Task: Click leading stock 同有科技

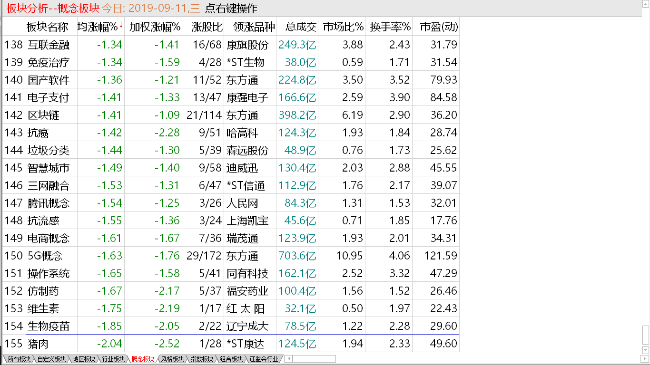Action: [247, 273]
